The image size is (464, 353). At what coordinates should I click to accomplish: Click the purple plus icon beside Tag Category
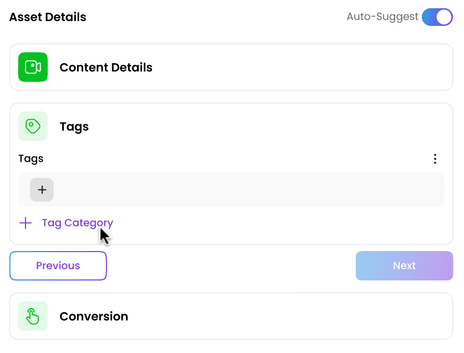[x=26, y=223]
